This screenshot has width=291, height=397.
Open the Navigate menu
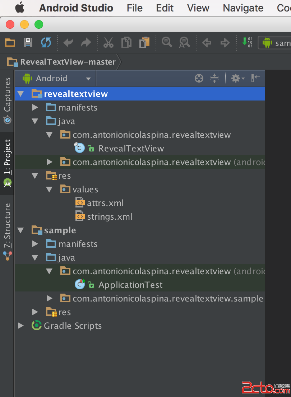(x=243, y=8)
